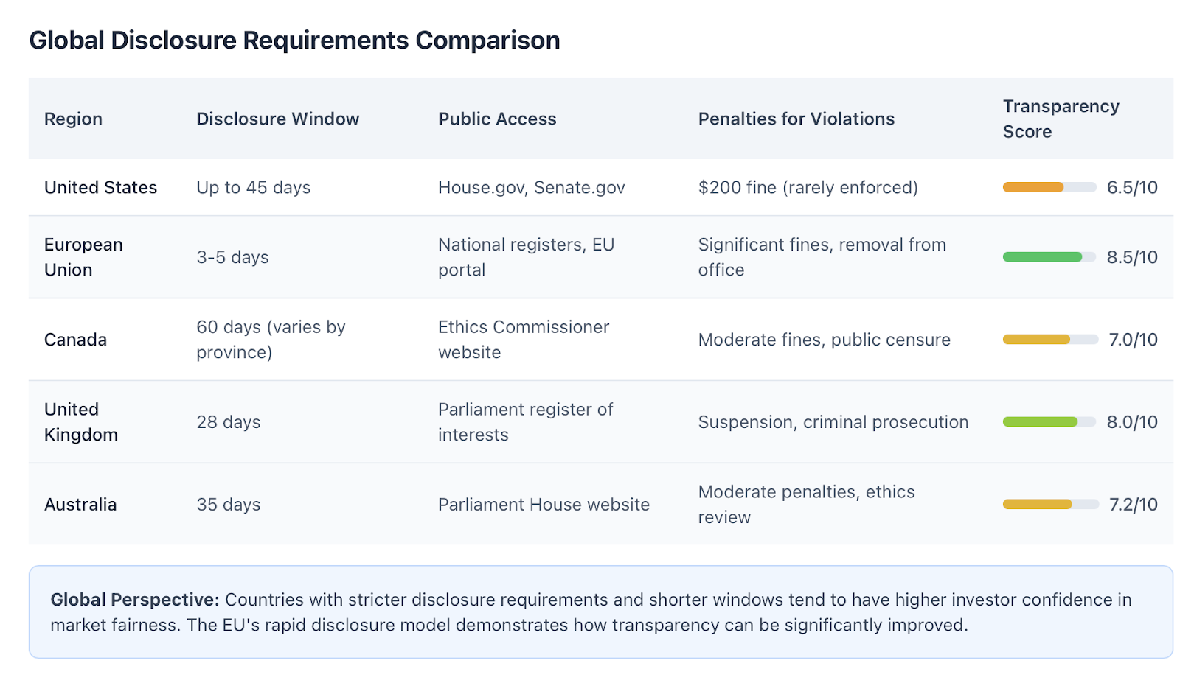
Task: Click the '28 days' disclosure window cell
Action: [228, 422]
